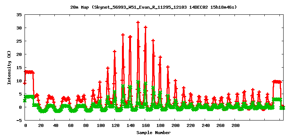Click the tallest red peak near sample 150
Viewport: 290px width, 136px height.
click(138, 22)
